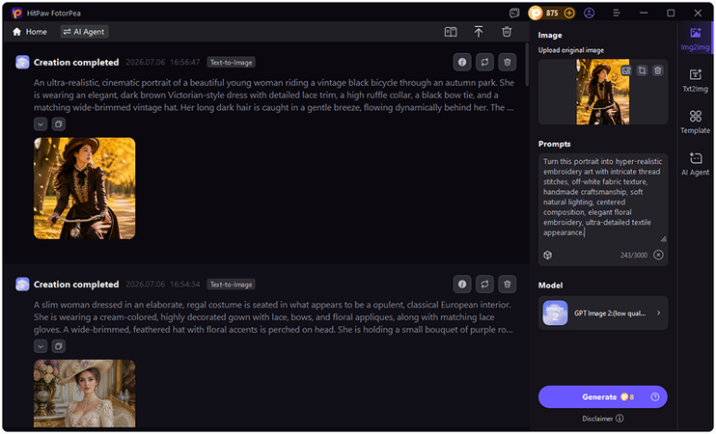
Task: Show info for the first creation
Action: tap(462, 62)
